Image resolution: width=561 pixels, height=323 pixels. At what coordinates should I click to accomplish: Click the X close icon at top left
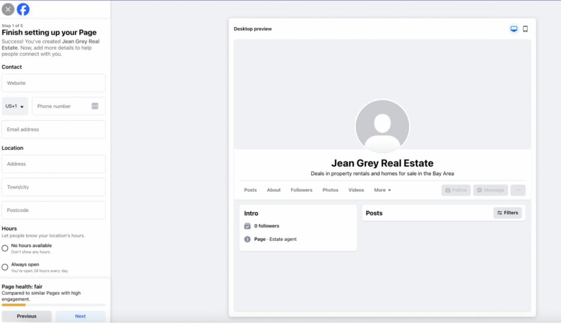(8, 9)
